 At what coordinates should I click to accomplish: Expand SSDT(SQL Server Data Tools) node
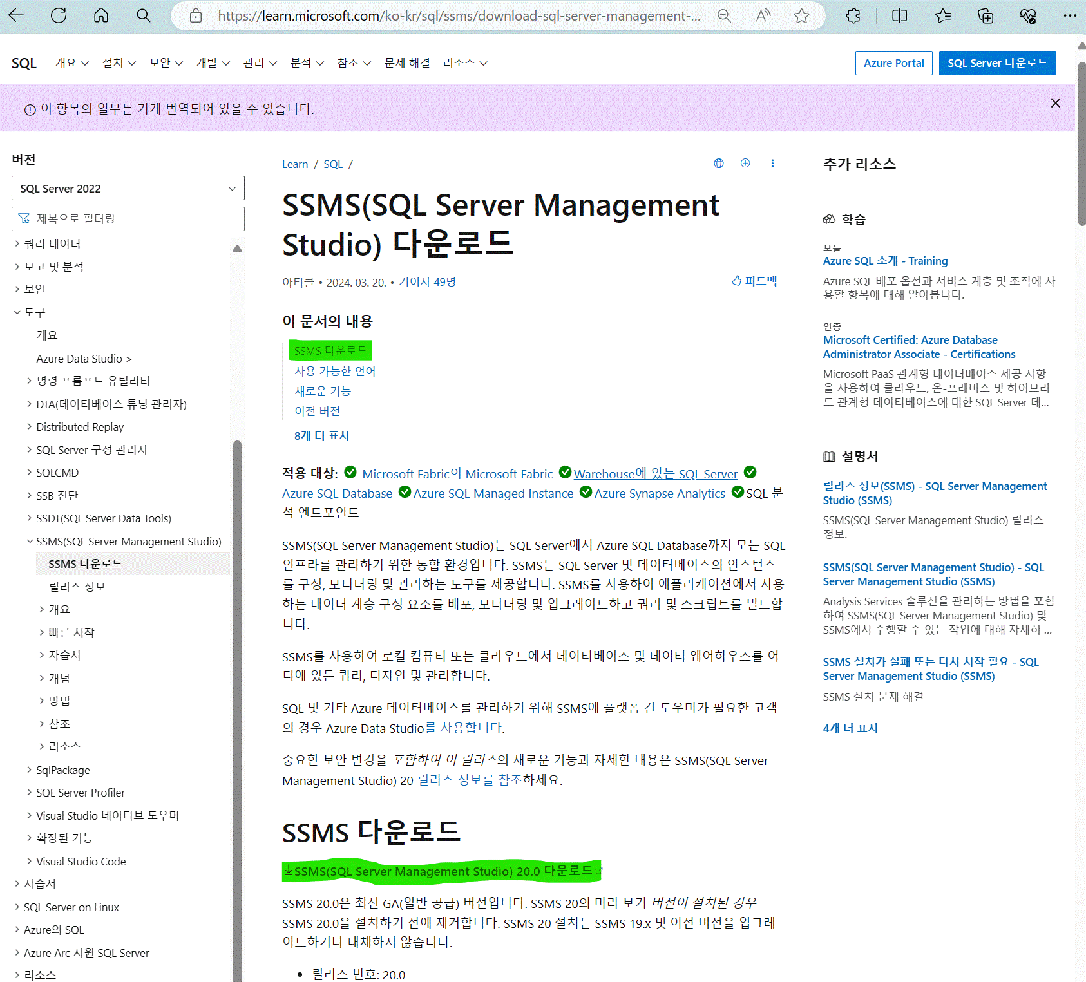pos(30,518)
